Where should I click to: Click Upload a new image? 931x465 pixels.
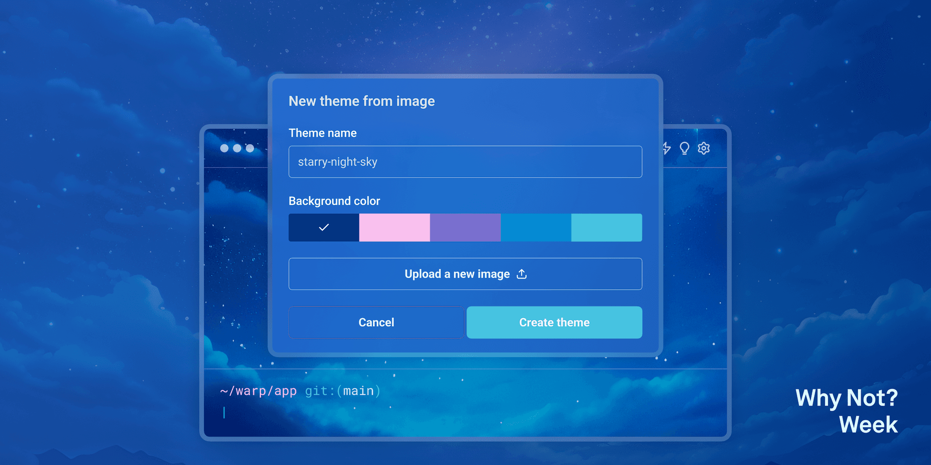tap(465, 274)
